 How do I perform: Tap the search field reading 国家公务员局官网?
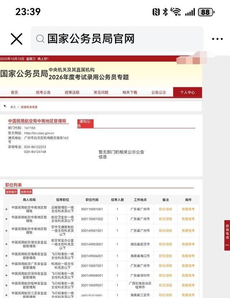(117, 39)
